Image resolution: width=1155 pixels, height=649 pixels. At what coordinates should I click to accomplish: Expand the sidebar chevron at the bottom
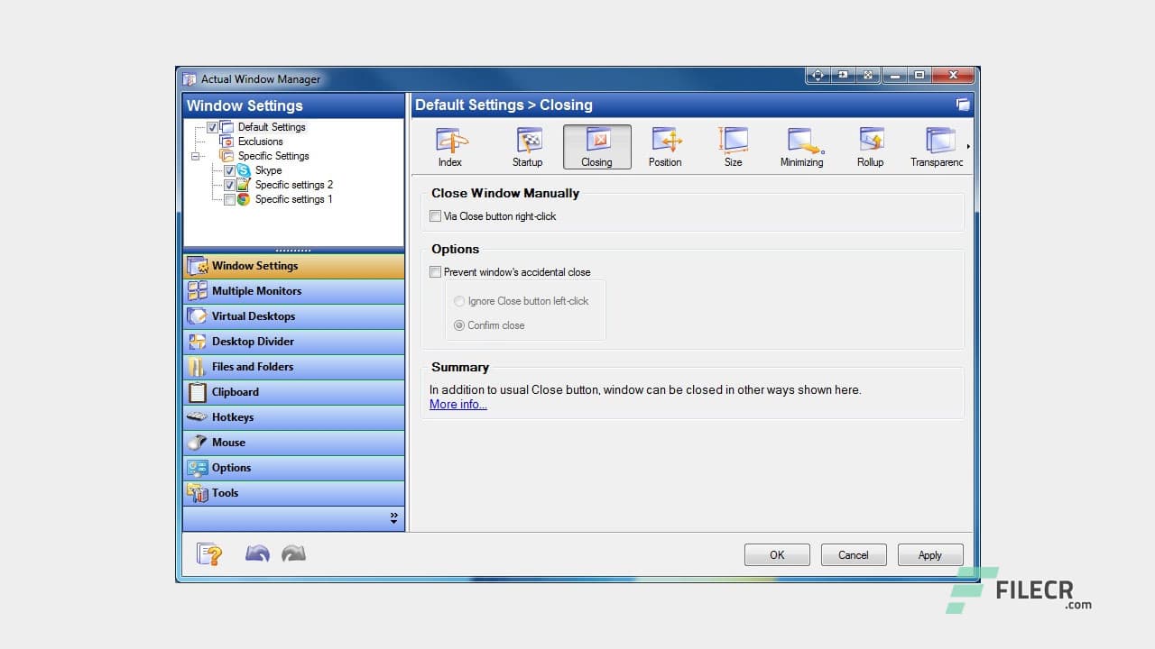click(x=393, y=516)
